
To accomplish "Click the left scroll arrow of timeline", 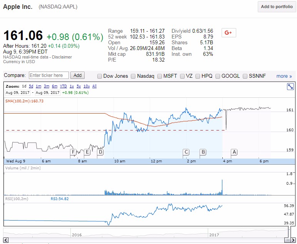I will coord(6,240).
